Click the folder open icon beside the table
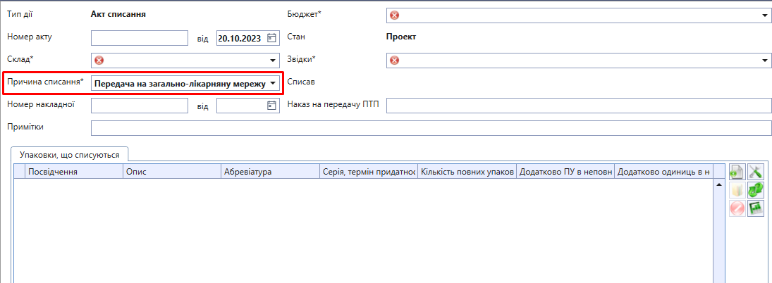 pyautogui.click(x=737, y=190)
